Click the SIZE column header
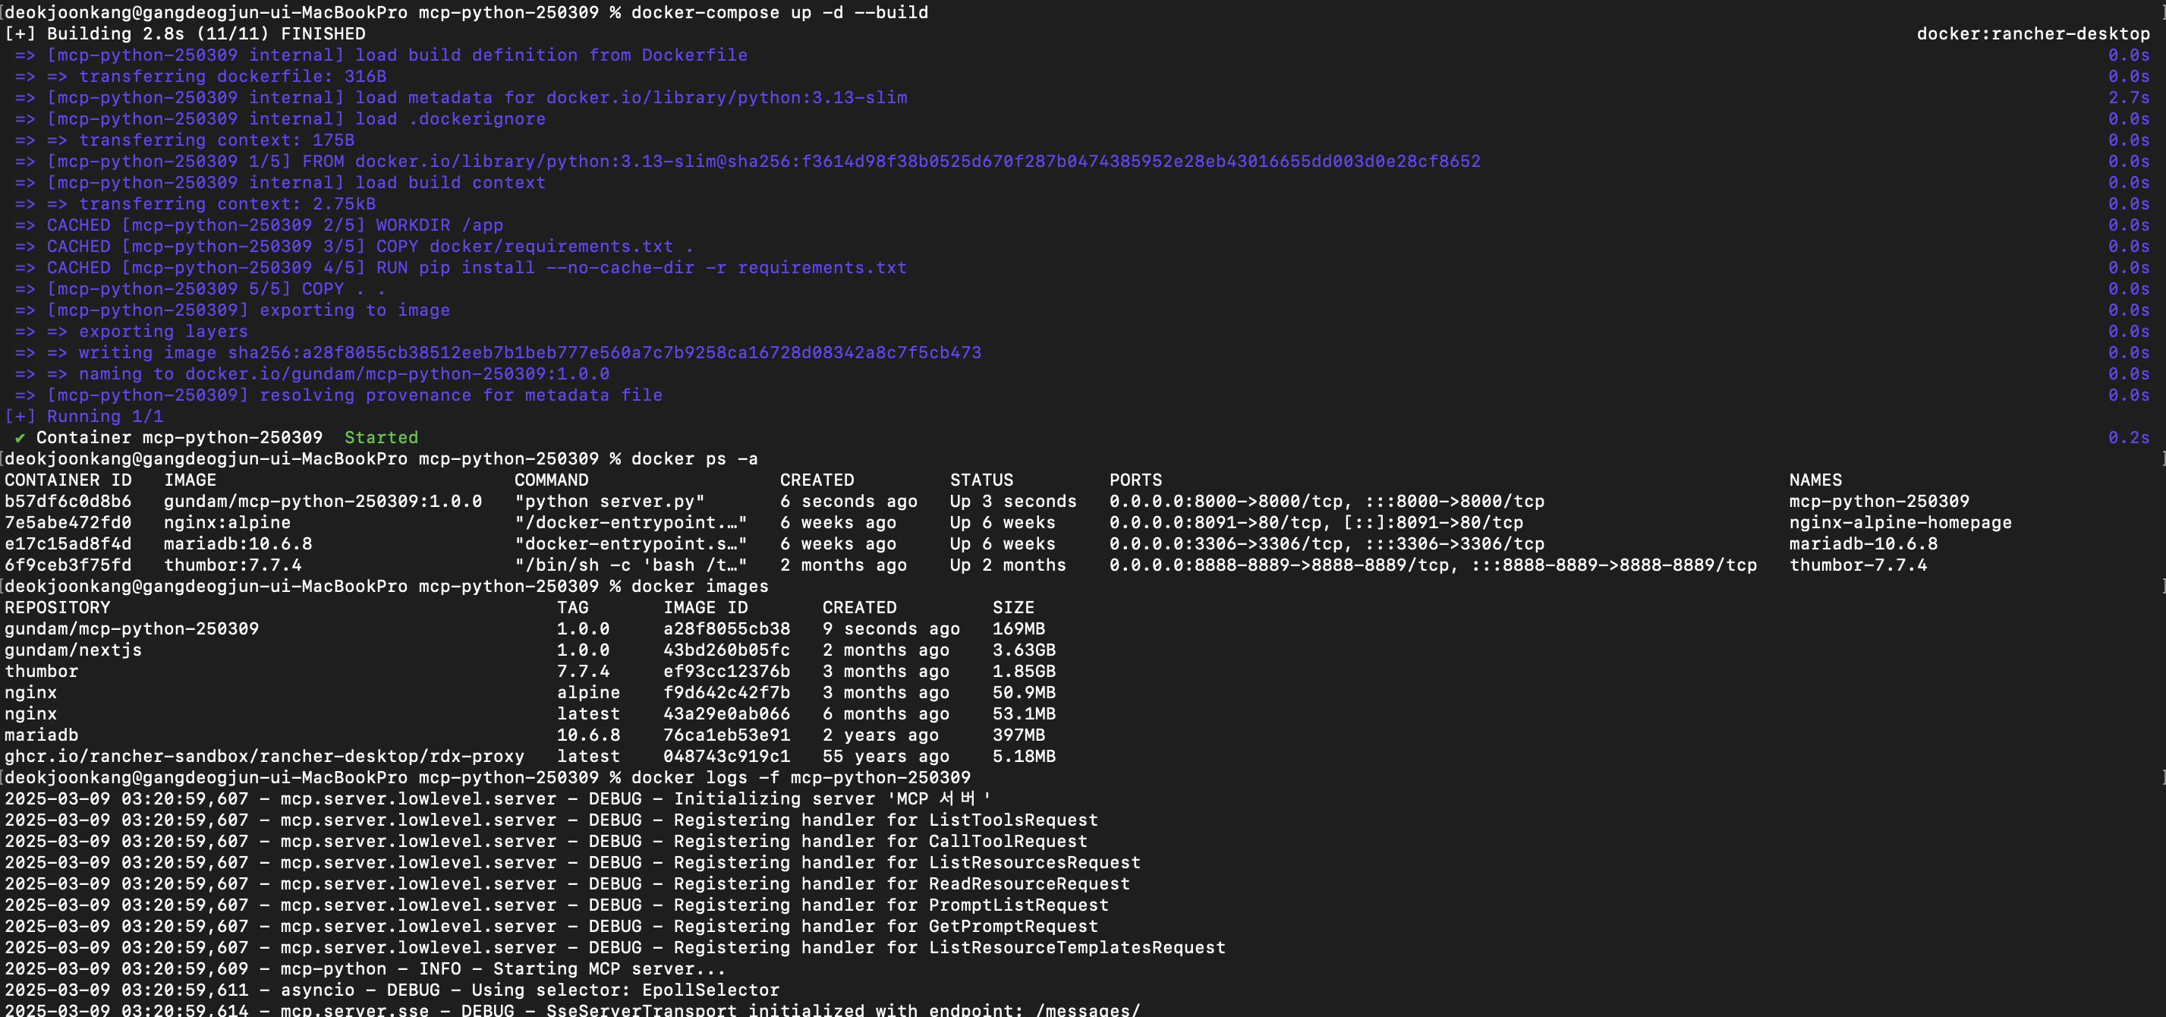This screenshot has width=2166, height=1017. 1012,608
